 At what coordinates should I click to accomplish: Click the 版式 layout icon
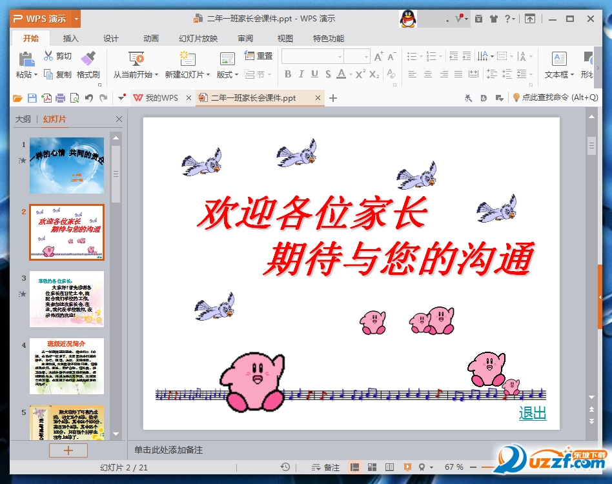pyautogui.click(x=227, y=59)
